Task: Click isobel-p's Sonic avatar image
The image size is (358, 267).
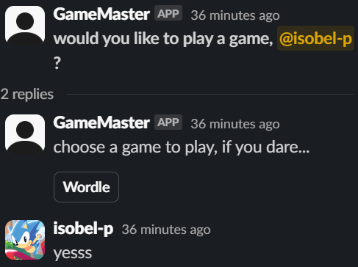Action: click(x=25, y=240)
